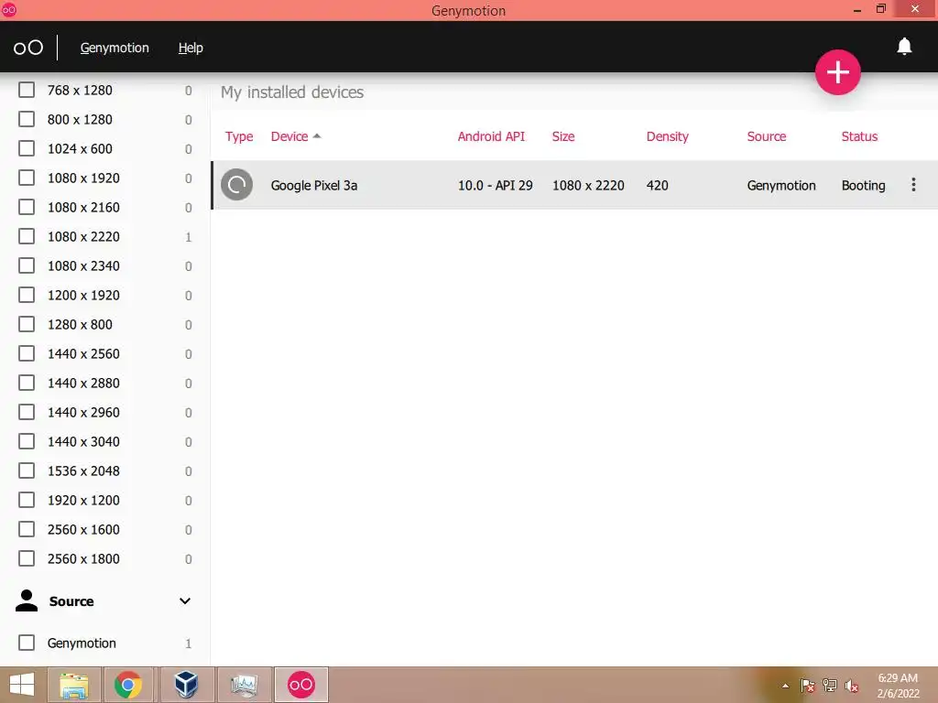
Task: Check the 1920 x 1200 size filter
Action: tap(27, 500)
